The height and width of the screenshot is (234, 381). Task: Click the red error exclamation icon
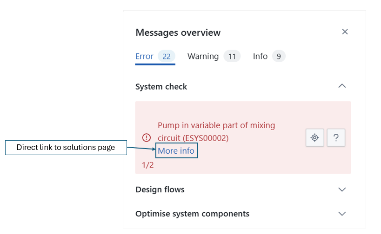point(147,137)
